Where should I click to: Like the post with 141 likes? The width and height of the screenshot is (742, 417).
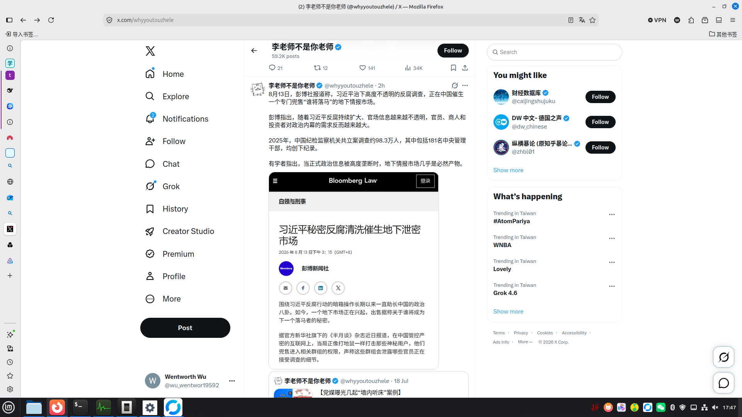coord(367,68)
